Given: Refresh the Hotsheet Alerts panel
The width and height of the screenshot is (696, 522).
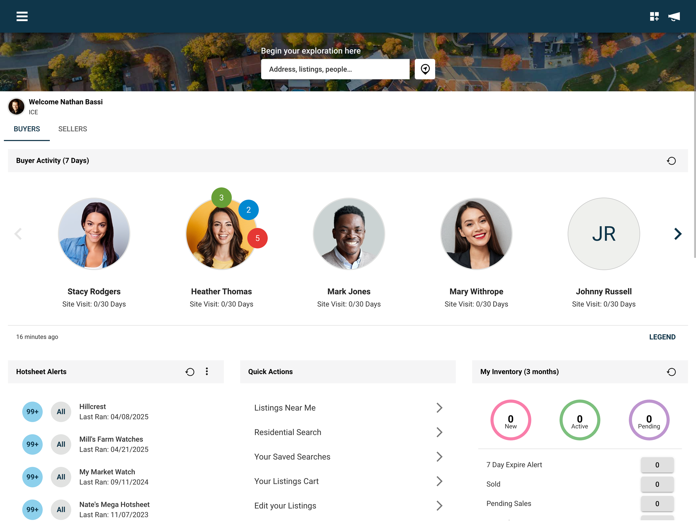Looking at the screenshot, I should pos(190,372).
